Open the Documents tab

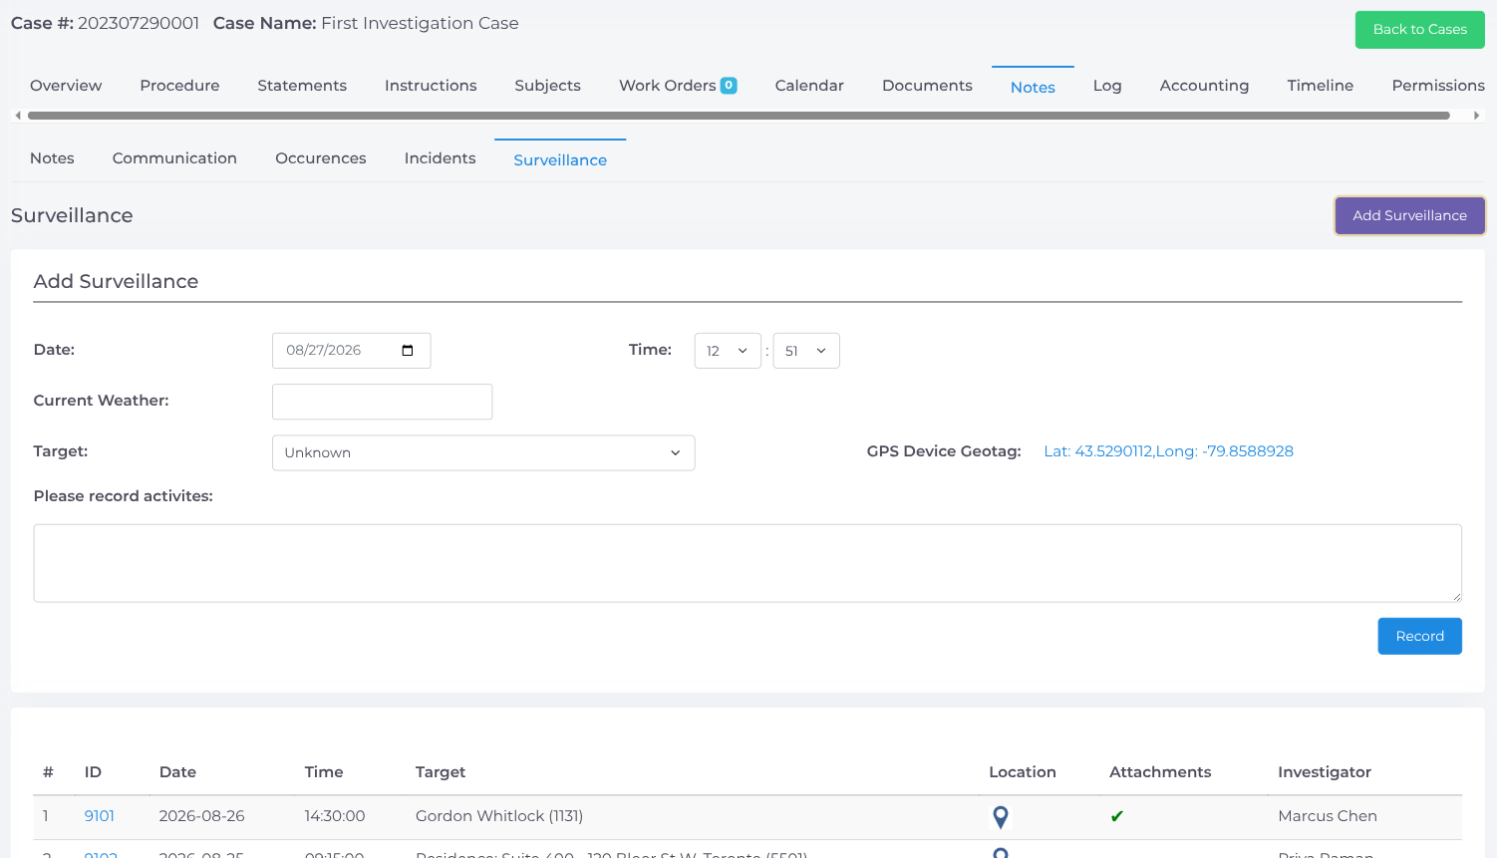point(927,86)
